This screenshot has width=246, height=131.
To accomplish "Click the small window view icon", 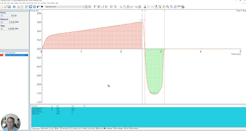I will pyautogui.click(x=27, y=7).
